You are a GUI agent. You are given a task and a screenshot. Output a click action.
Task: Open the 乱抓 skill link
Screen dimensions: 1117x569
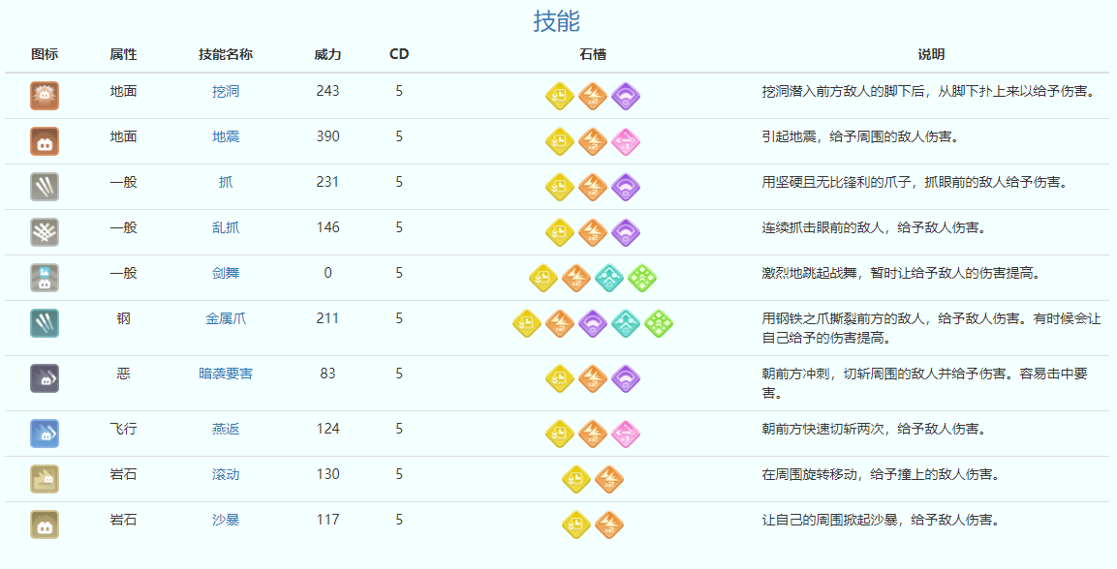[x=226, y=227]
